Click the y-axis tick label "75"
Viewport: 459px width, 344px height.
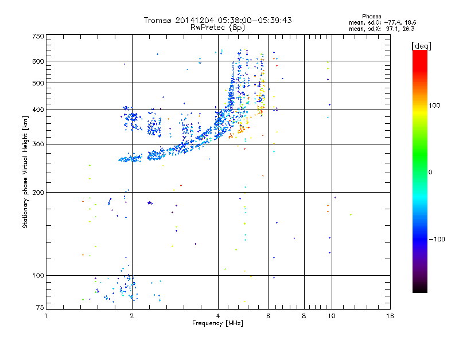tap(40, 307)
